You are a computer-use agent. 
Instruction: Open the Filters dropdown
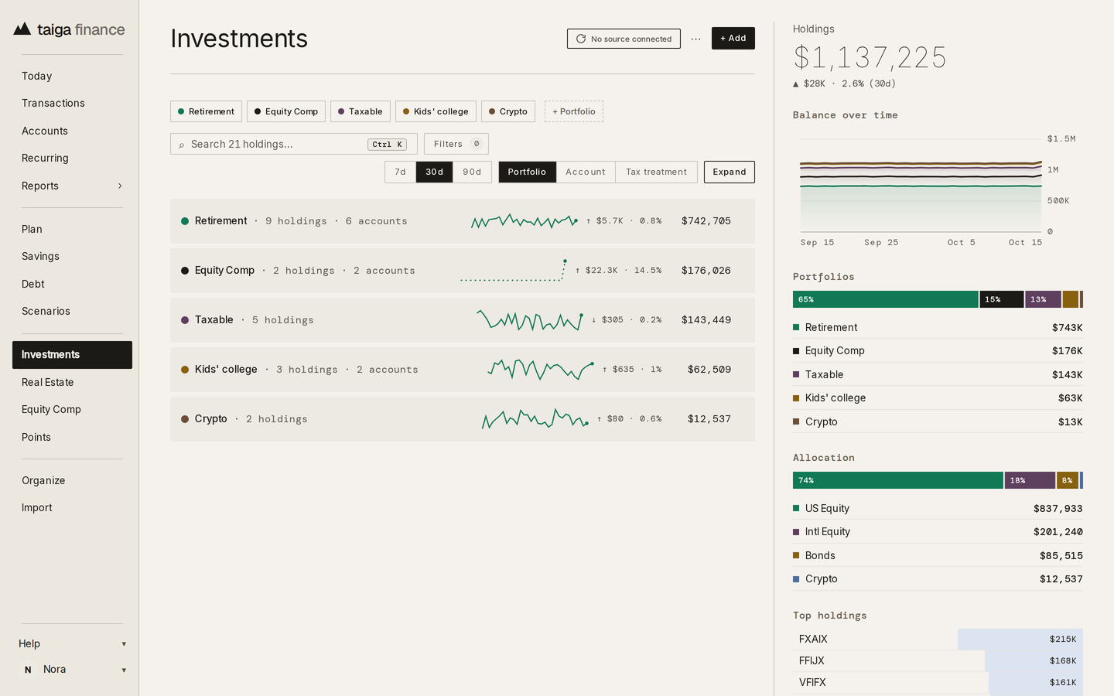(x=456, y=144)
